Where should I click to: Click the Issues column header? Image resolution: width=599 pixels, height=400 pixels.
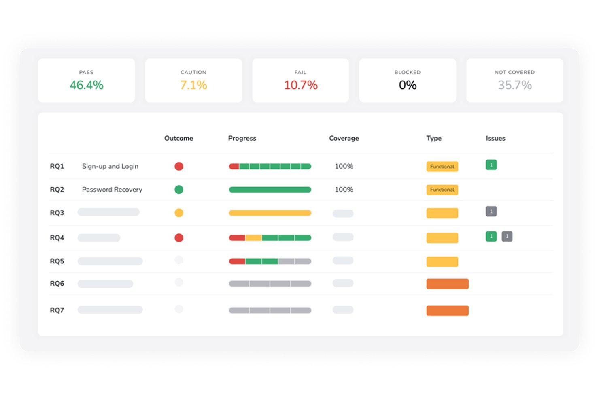[x=495, y=138]
